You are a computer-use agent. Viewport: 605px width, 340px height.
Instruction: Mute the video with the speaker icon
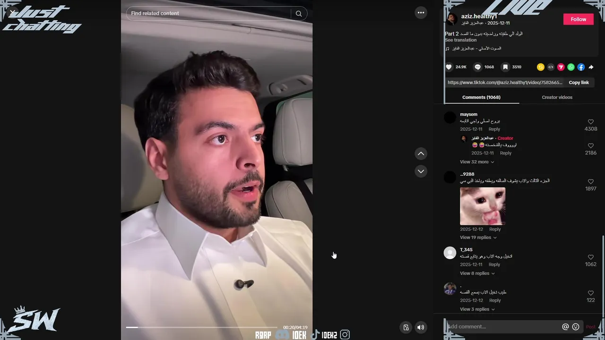[421, 327]
